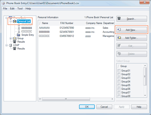Click the Search... button

point(132,19)
